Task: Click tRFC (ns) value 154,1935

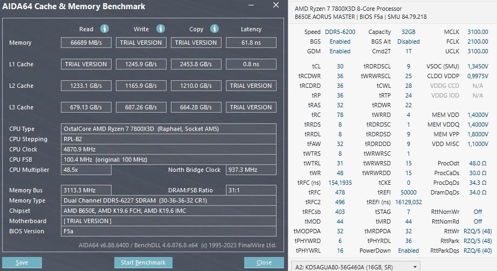Action: (340, 183)
